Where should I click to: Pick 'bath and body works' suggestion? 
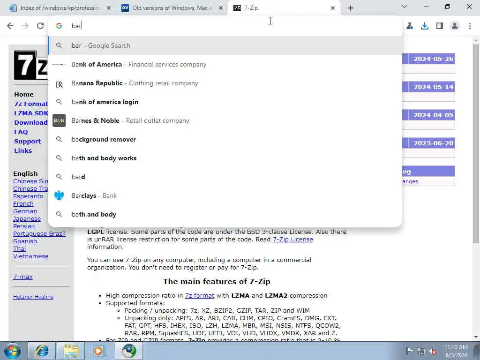tap(225, 158)
